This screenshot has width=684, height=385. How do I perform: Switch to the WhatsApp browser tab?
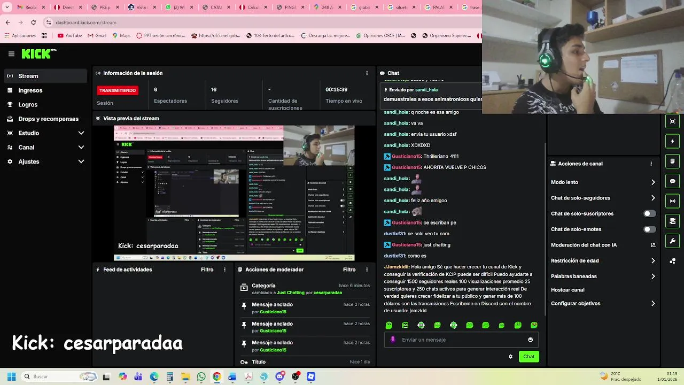[x=178, y=7]
